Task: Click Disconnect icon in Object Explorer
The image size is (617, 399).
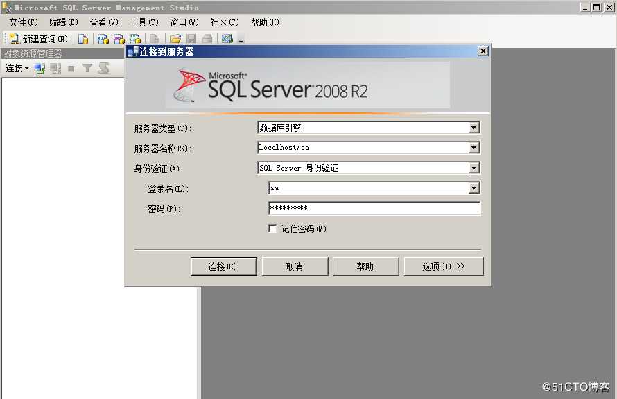Action: 55,69
